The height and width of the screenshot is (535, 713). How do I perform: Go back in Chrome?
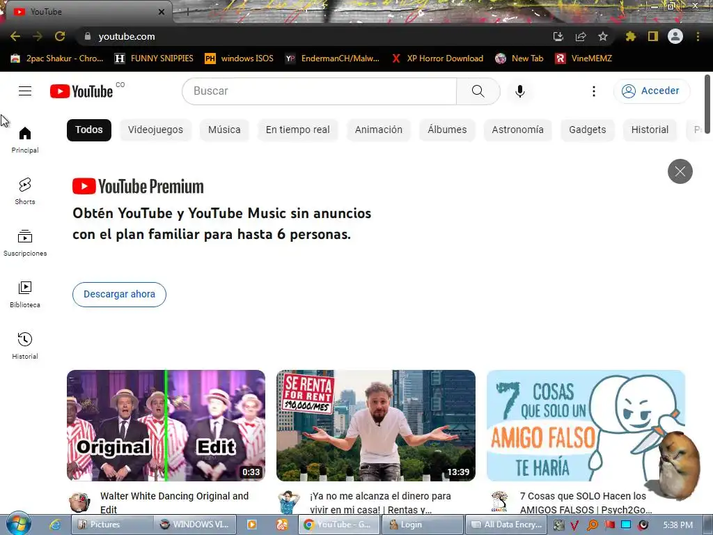coord(15,36)
